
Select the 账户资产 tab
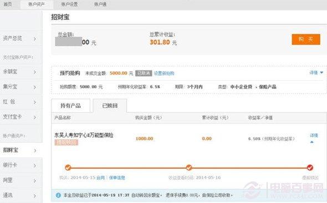(x=37, y=4)
